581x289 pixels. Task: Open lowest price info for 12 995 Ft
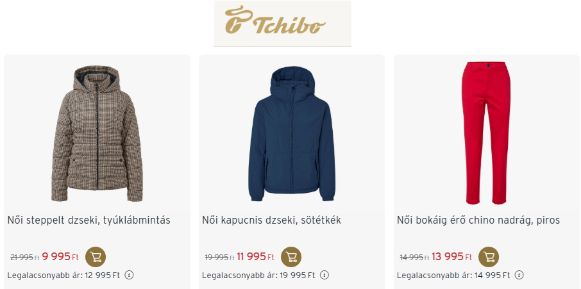click(129, 276)
